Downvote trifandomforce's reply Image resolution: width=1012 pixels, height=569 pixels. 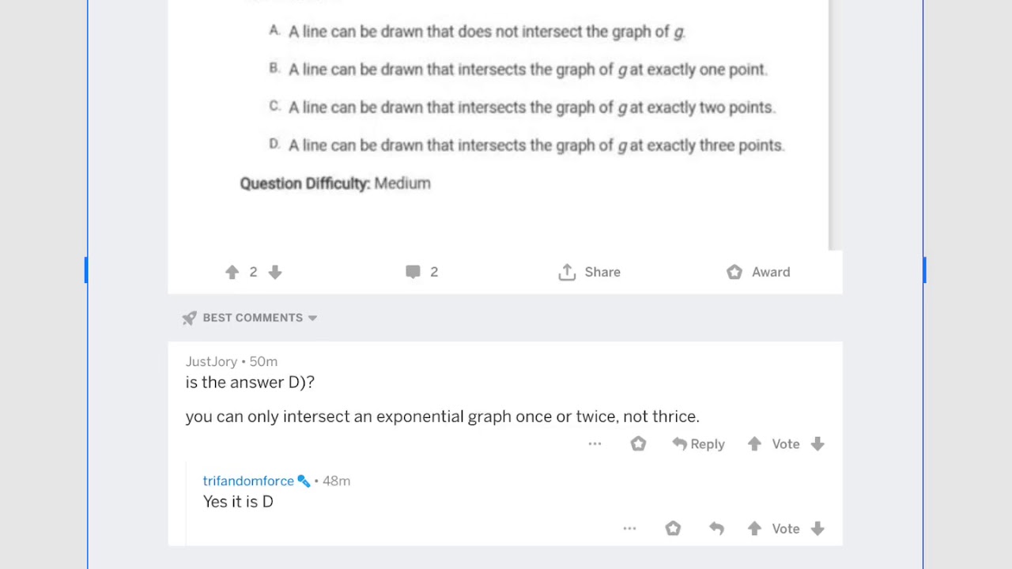click(x=818, y=529)
